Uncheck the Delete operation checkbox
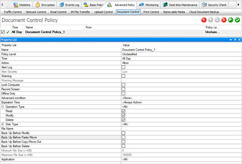Viewport: 242px width, 164px height. [x=124, y=120]
